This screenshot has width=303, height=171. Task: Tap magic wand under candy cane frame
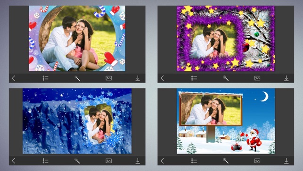click(x=77, y=78)
